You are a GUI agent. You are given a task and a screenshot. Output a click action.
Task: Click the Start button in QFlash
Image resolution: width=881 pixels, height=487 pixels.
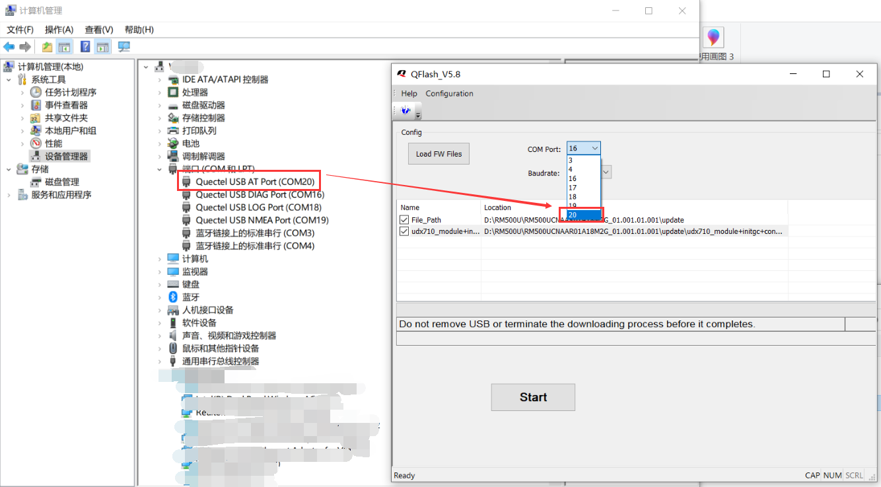pos(533,397)
